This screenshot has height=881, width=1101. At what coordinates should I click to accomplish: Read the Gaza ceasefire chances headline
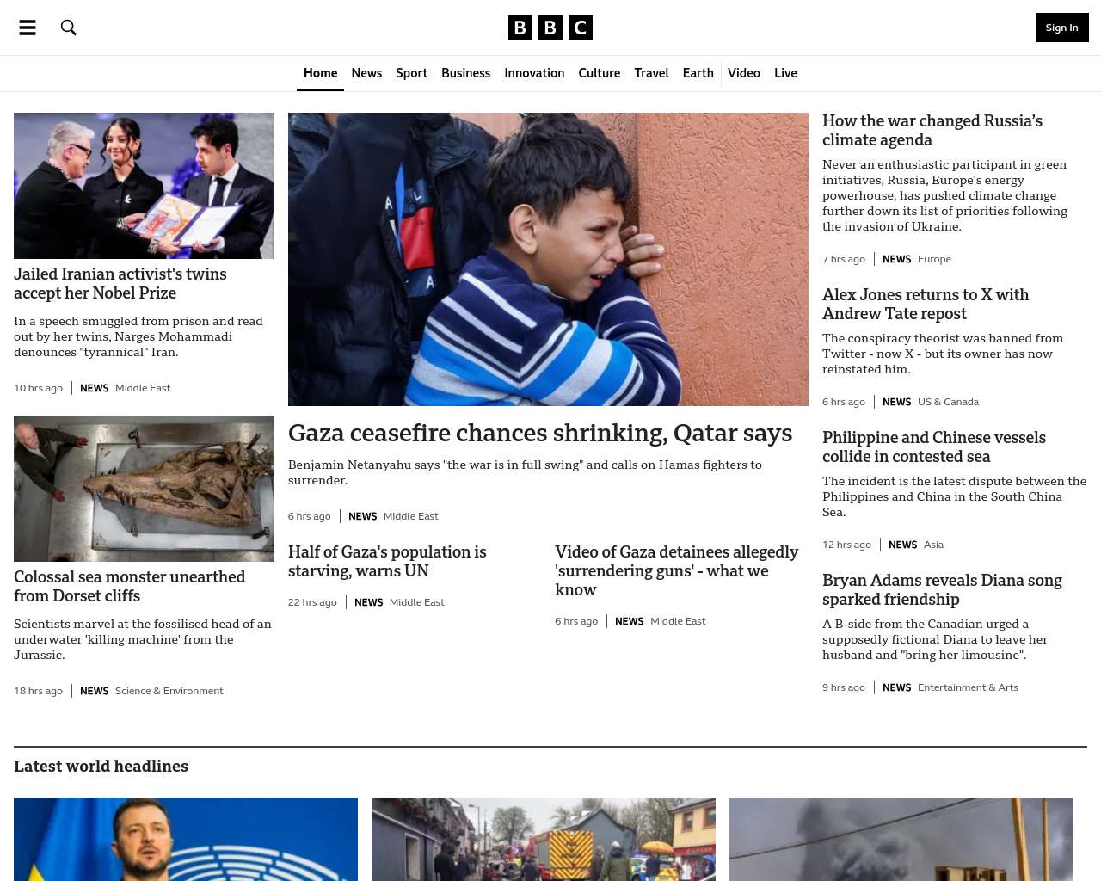tap(540, 433)
